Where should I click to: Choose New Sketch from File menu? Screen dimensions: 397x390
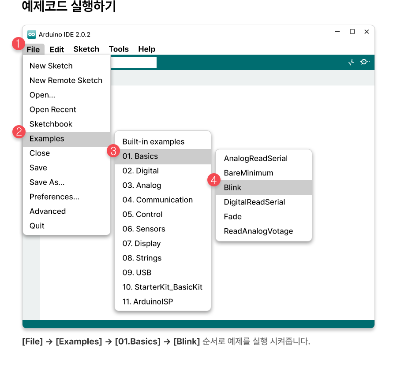[51, 66]
